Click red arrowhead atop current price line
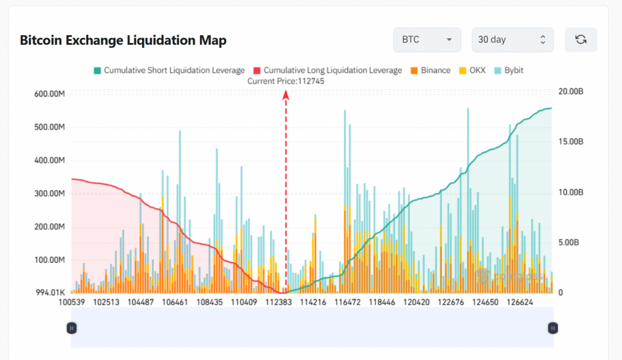622x360 pixels. [285, 93]
